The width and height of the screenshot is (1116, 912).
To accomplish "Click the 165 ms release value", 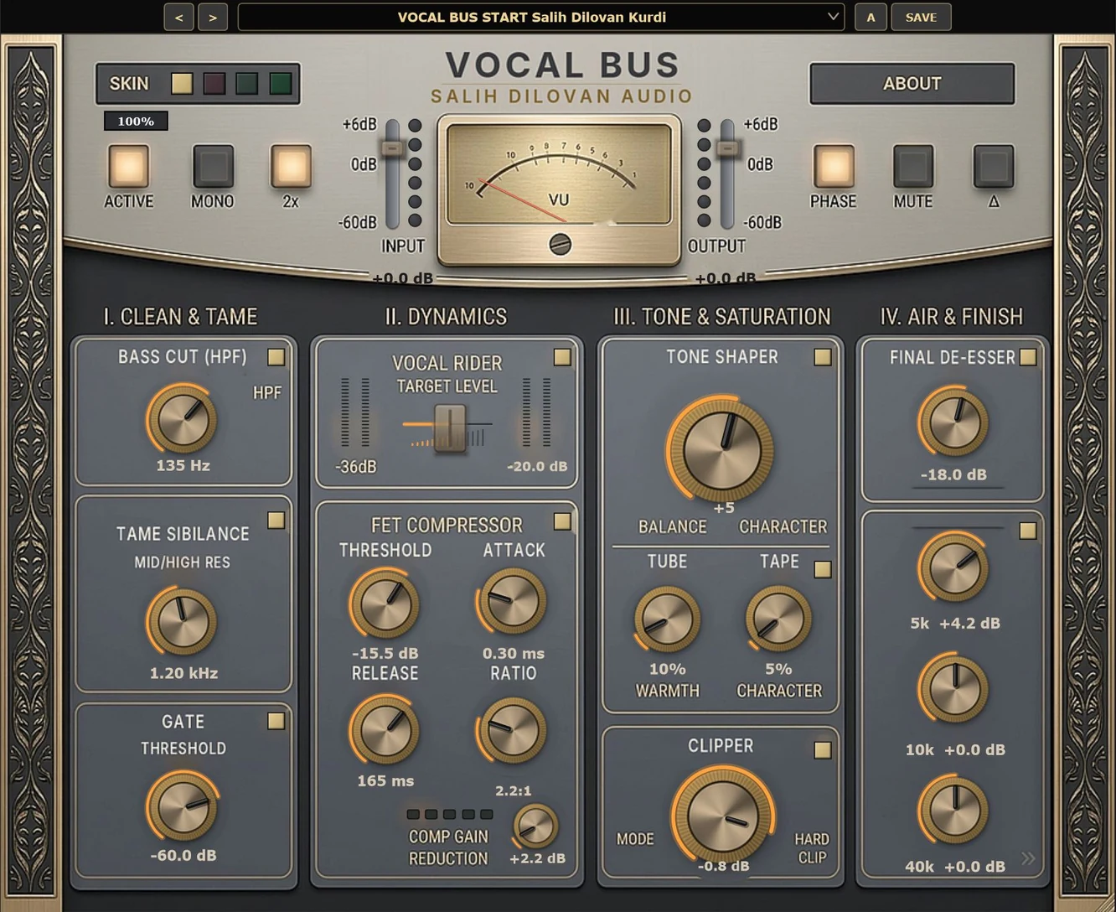I will coord(385,780).
